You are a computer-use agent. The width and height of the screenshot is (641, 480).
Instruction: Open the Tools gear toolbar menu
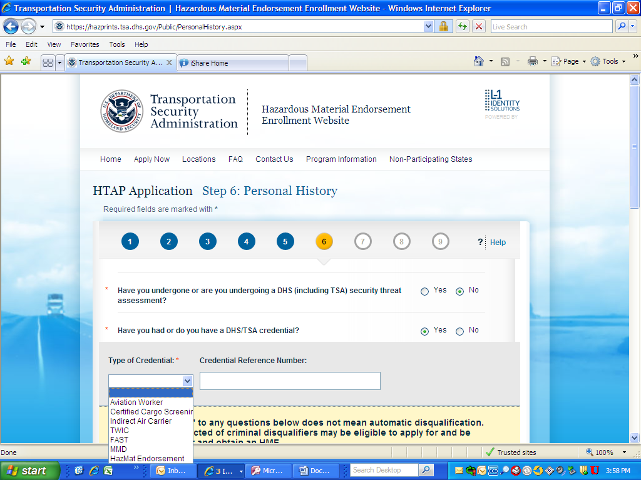click(608, 62)
